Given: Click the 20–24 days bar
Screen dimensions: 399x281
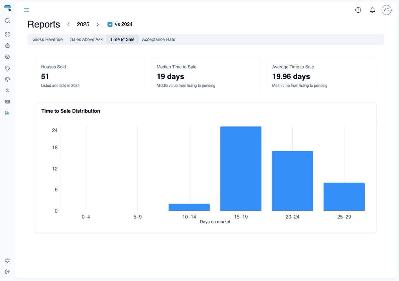Looking at the screenshot, I should [x=293, y=181].
